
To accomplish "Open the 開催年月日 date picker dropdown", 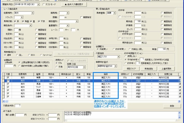I will (38, 5).
